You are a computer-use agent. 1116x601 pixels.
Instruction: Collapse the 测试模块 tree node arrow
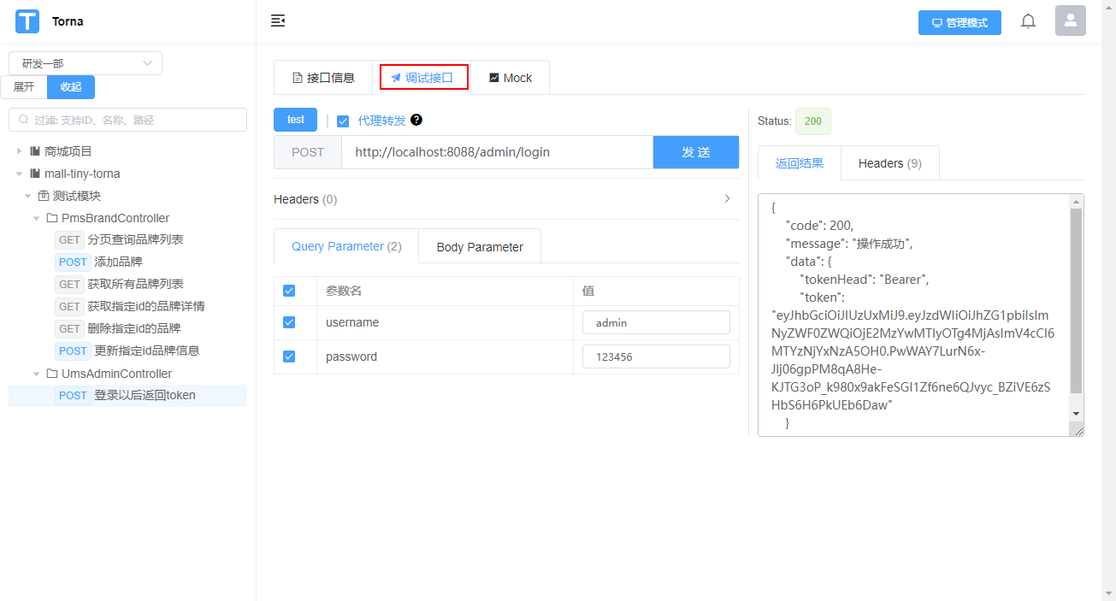click(x=28, y=196)
